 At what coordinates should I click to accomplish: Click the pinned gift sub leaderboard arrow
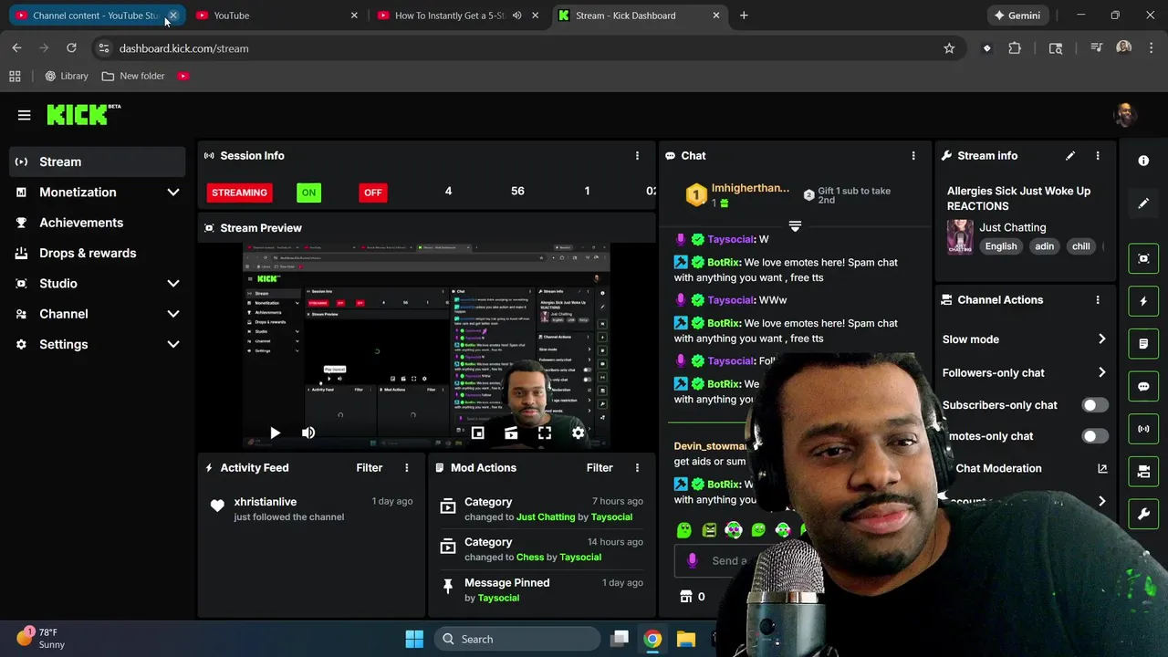[x=795, y=225]
